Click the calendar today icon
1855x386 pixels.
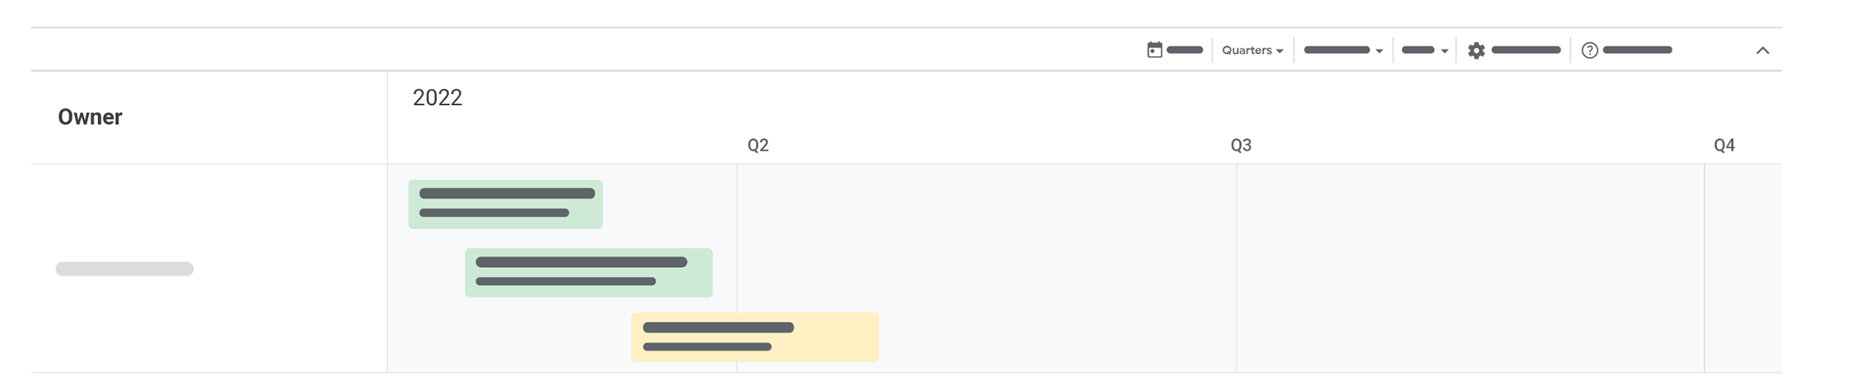tap(1154, 50)
